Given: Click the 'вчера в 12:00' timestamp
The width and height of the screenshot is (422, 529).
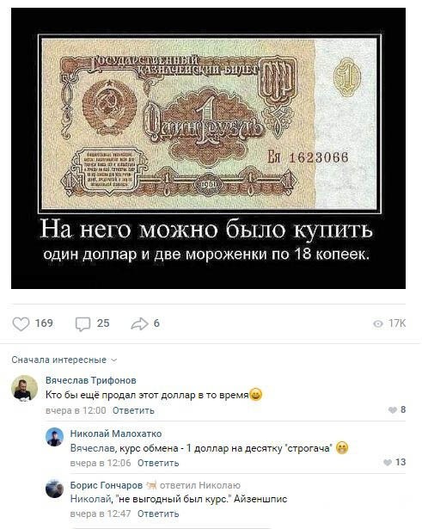Looking at the screenshot, I should tap(76, 410).
